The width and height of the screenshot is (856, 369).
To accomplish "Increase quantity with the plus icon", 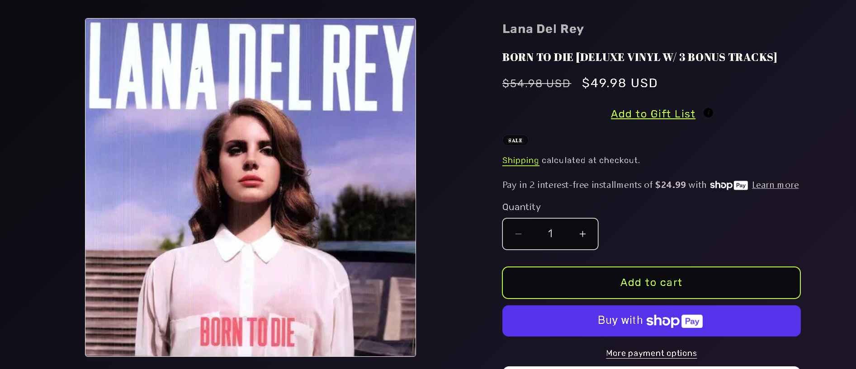I will point(582,234).
